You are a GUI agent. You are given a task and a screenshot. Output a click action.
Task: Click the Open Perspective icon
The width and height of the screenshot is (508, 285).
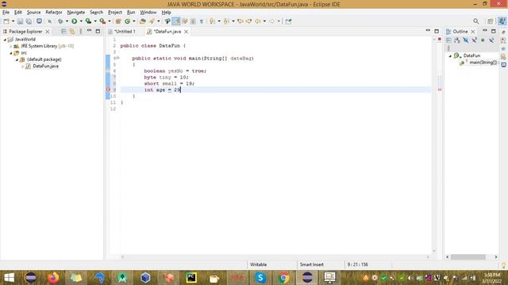[x=491, y=21]
